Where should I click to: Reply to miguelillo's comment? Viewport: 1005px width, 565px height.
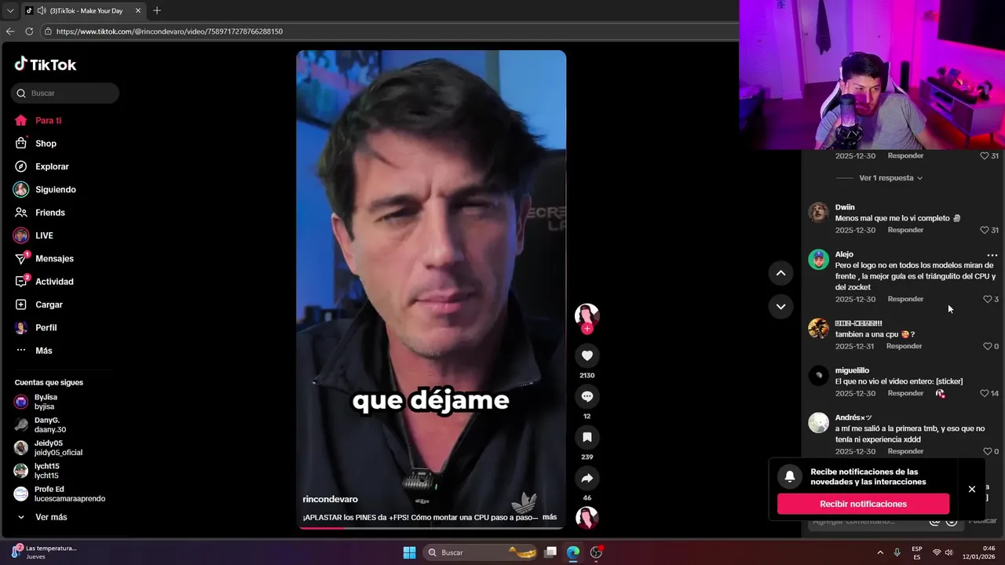click(905, 393)
